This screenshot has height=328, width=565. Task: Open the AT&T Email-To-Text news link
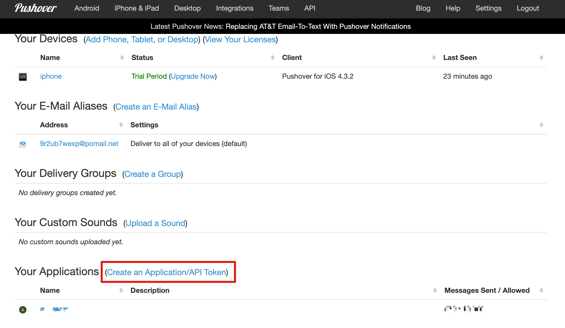318,26
